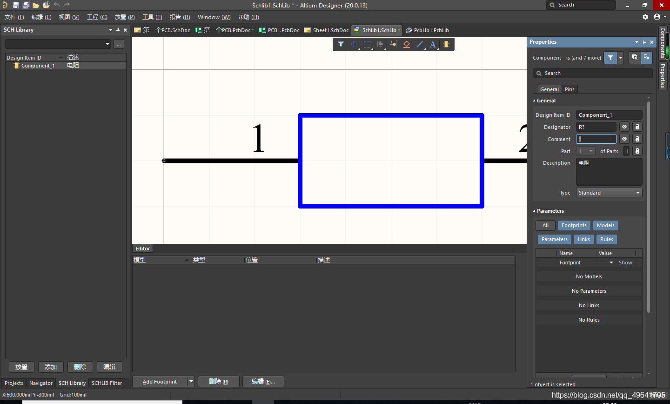
Task: Switch to the Sheet1.SchDoc tab
Action: [x=326, y=30]
